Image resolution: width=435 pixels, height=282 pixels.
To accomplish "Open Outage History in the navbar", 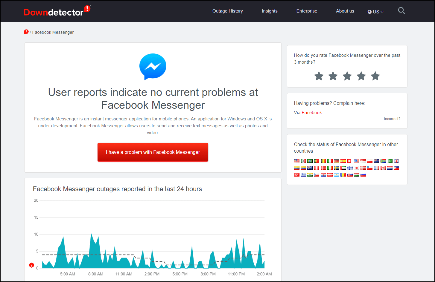I will pyautogui.click(x=228, y=11).
